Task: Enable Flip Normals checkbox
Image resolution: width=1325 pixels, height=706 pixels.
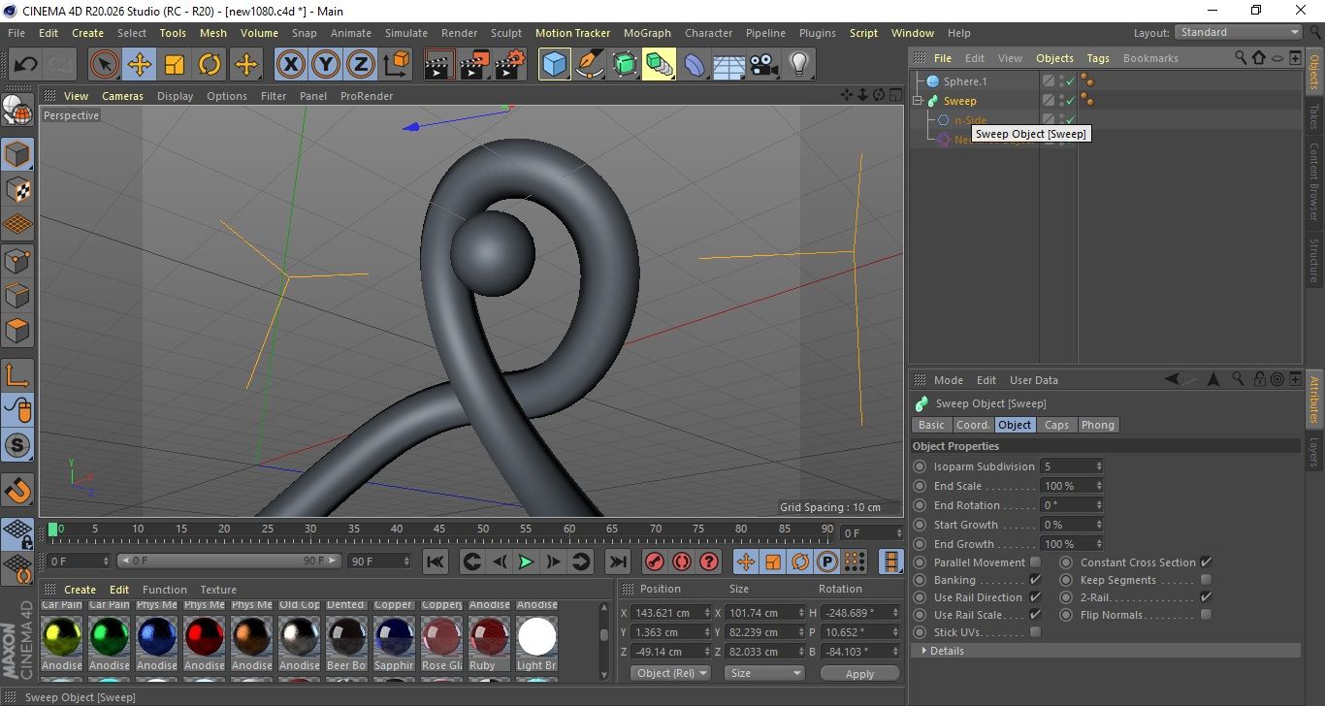Action: click(1206, 615)
